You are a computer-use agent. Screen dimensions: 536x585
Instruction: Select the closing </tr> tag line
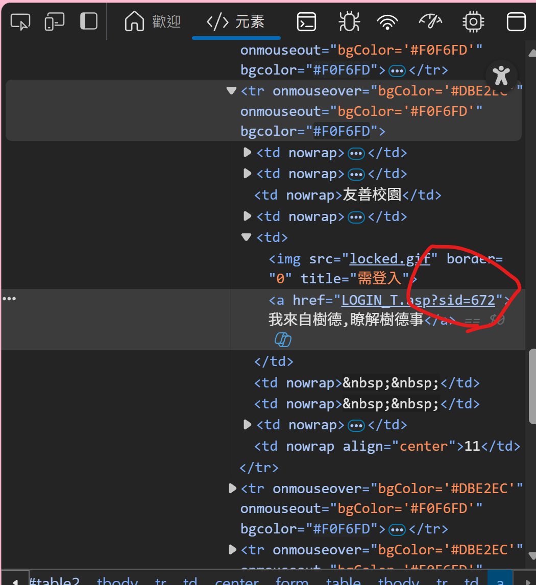(x=259, y=467)
